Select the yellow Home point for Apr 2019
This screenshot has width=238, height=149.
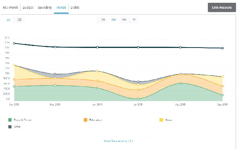14,65
